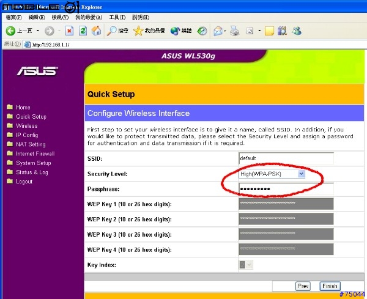Open the View (檢視) menu
Viewport: 367px width, 299px height.
60,17
